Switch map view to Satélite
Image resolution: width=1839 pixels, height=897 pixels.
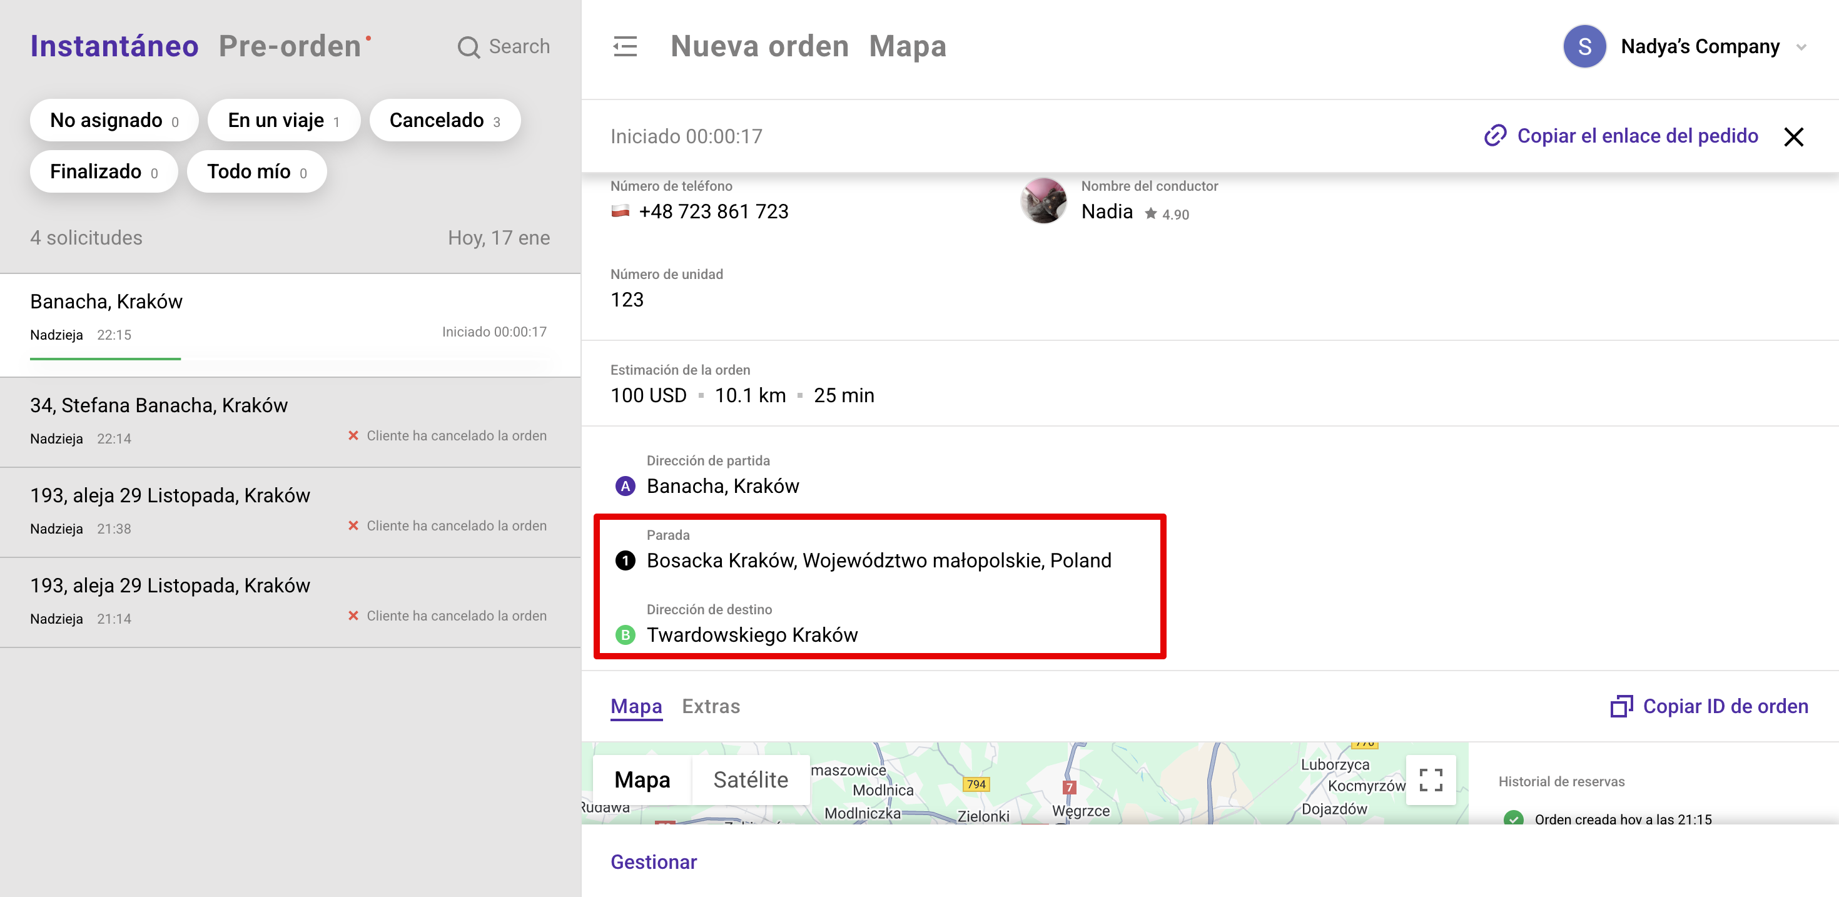pos(751,779)
